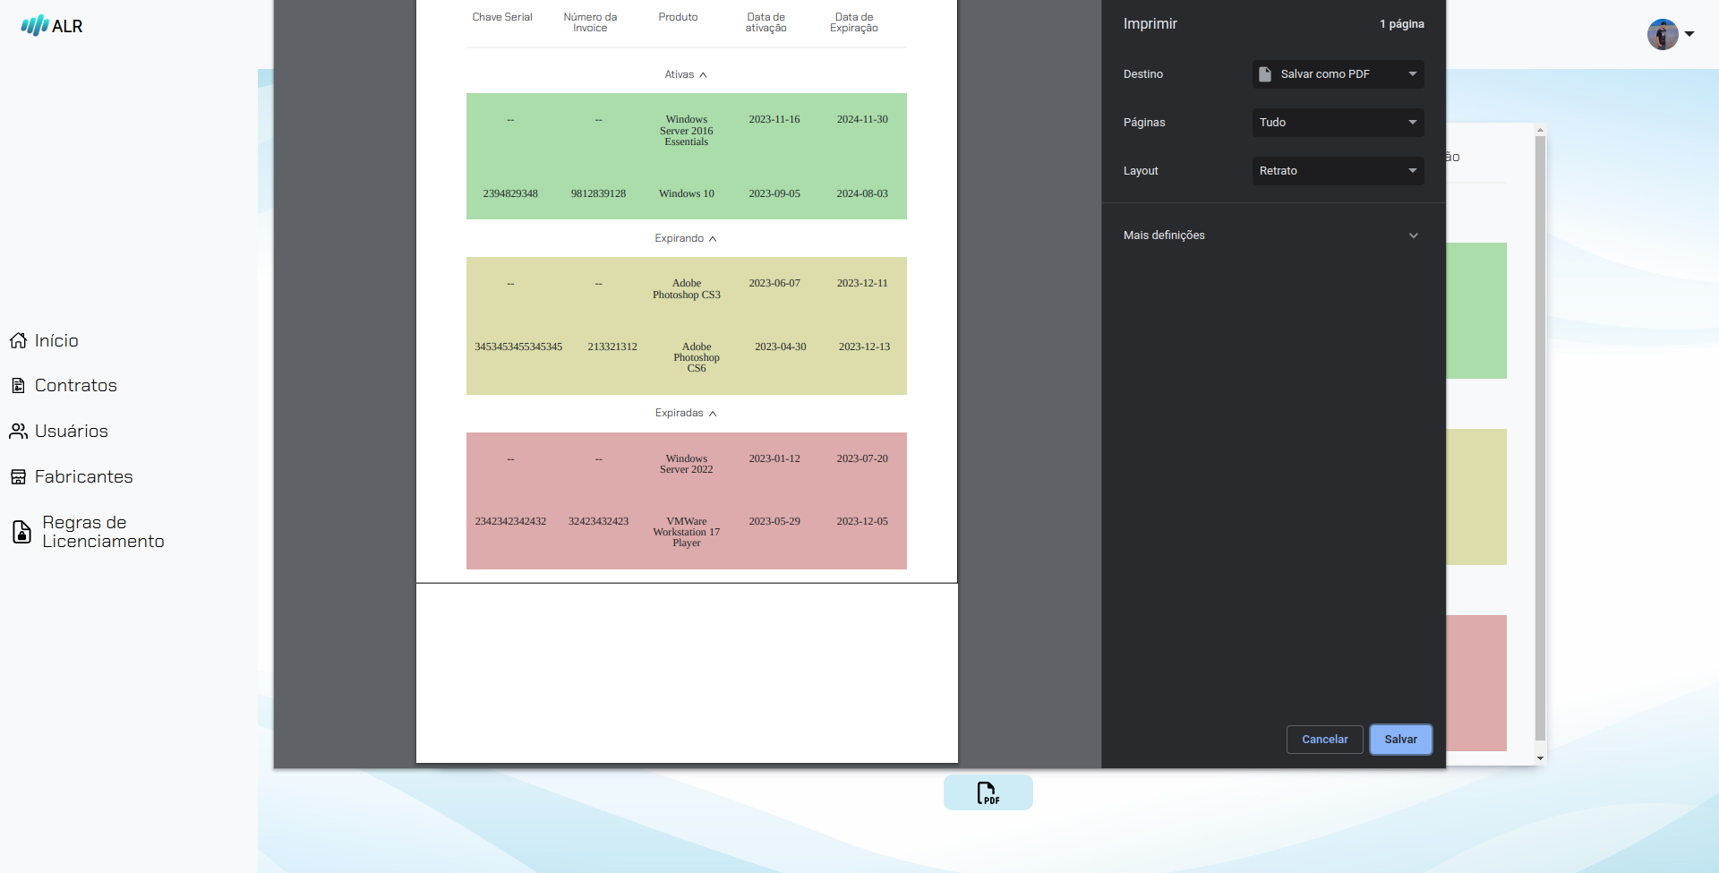The height and width of the screenshot is (873, 1719).
Task: Click the user avatar picture
Action: (x=1663, y=34)
